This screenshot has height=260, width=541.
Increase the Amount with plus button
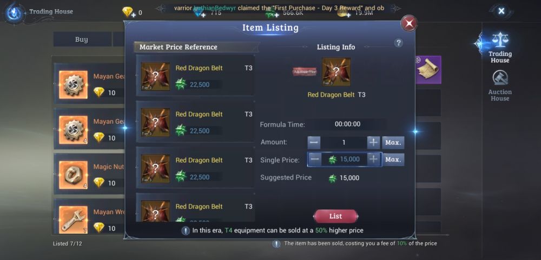pos(373,142)
